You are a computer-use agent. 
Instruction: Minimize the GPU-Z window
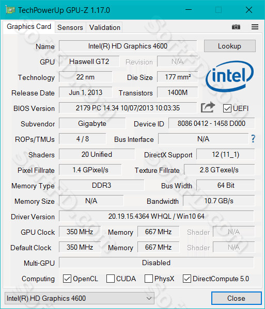[189, 10]
